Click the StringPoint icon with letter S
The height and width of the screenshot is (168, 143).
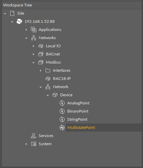[x=62, y=119]
